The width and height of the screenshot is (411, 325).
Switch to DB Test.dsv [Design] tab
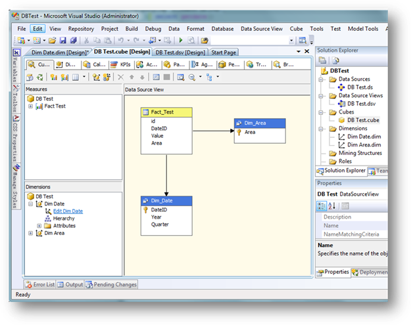(180, 53)
